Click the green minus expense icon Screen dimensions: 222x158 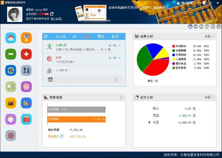click(11, 54)
